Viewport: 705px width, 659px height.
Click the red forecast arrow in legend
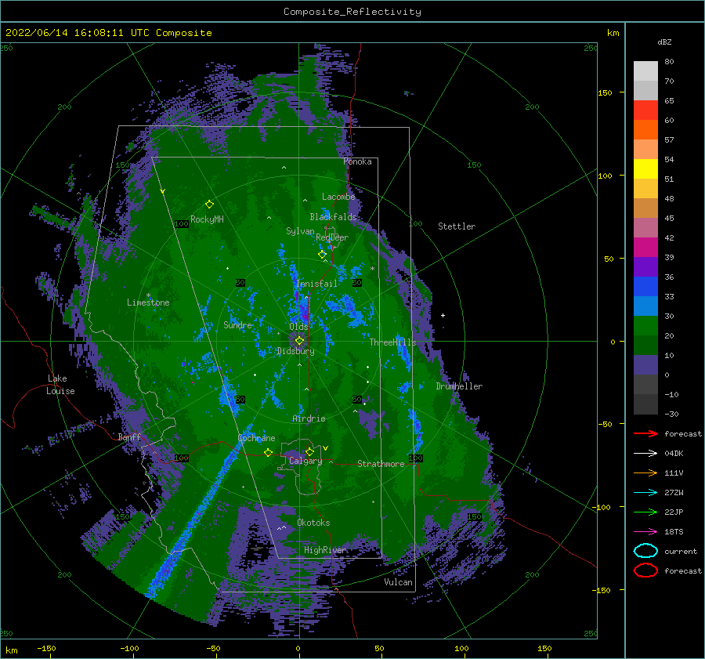tap(645, 433)
